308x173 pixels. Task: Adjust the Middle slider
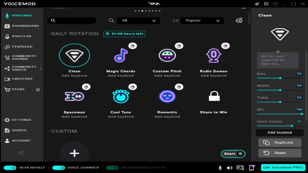[280, 90]
